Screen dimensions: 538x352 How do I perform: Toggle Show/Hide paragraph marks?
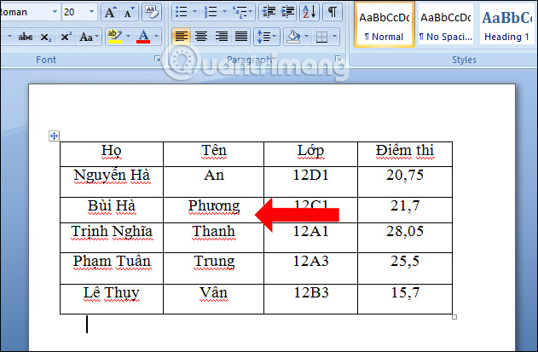tap(333, 12)
